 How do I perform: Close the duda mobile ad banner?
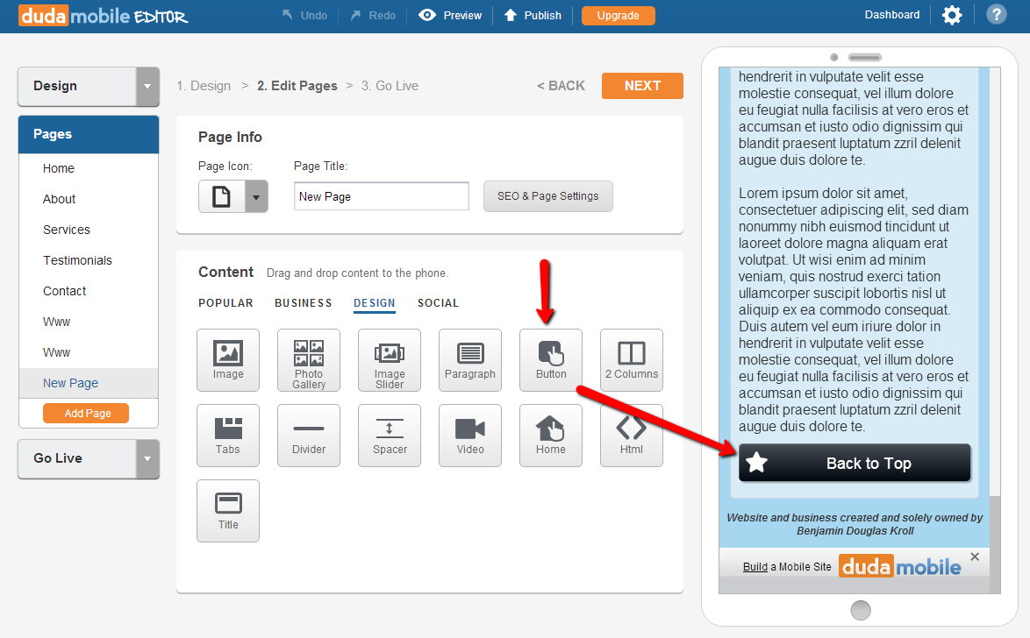(975, 556)
